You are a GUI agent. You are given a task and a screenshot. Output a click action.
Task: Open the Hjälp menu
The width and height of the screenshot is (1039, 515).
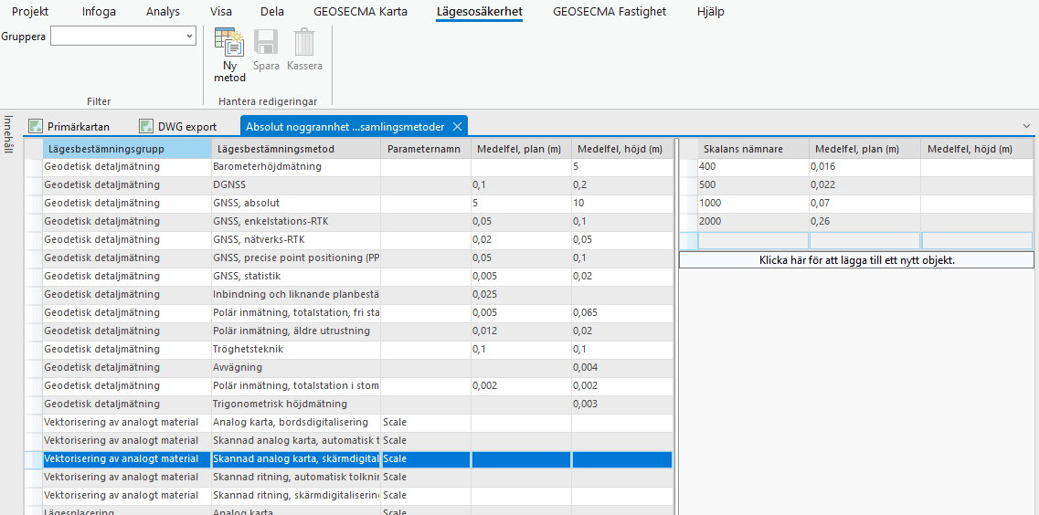pos(711,12)
